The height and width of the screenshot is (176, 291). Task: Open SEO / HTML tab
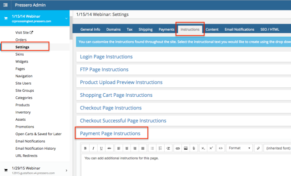270,29
